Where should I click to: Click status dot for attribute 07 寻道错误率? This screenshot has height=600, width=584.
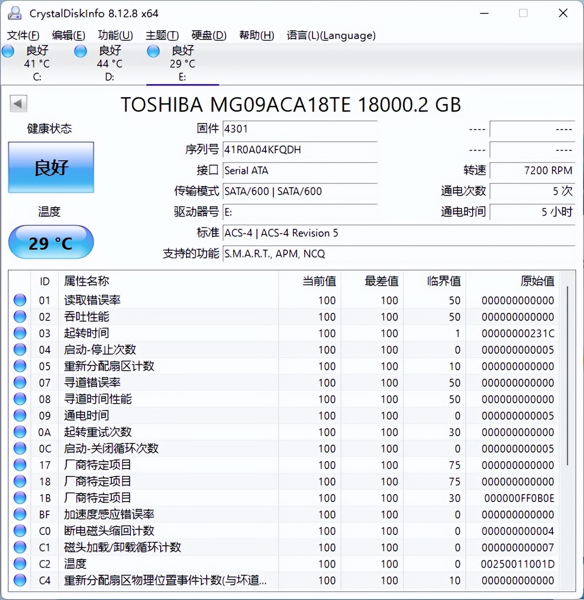tap(20, 382)
